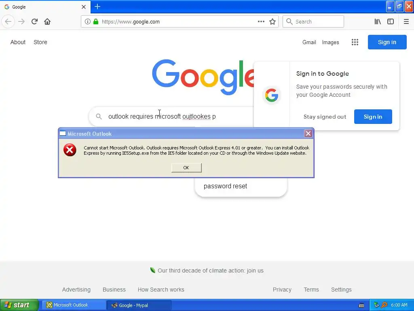Open a new browser tab
Screen dimensions: 414x311
(x=97, y=6)
